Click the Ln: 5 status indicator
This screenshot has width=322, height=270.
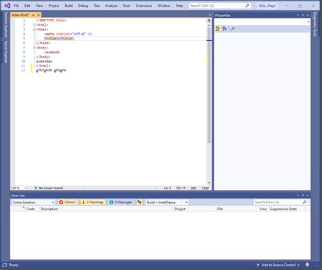[x=168, y=188]
